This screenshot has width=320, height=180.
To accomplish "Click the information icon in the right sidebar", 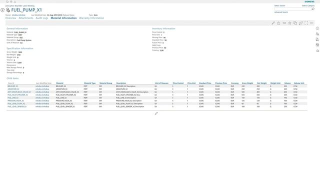I will coord(317,28).
